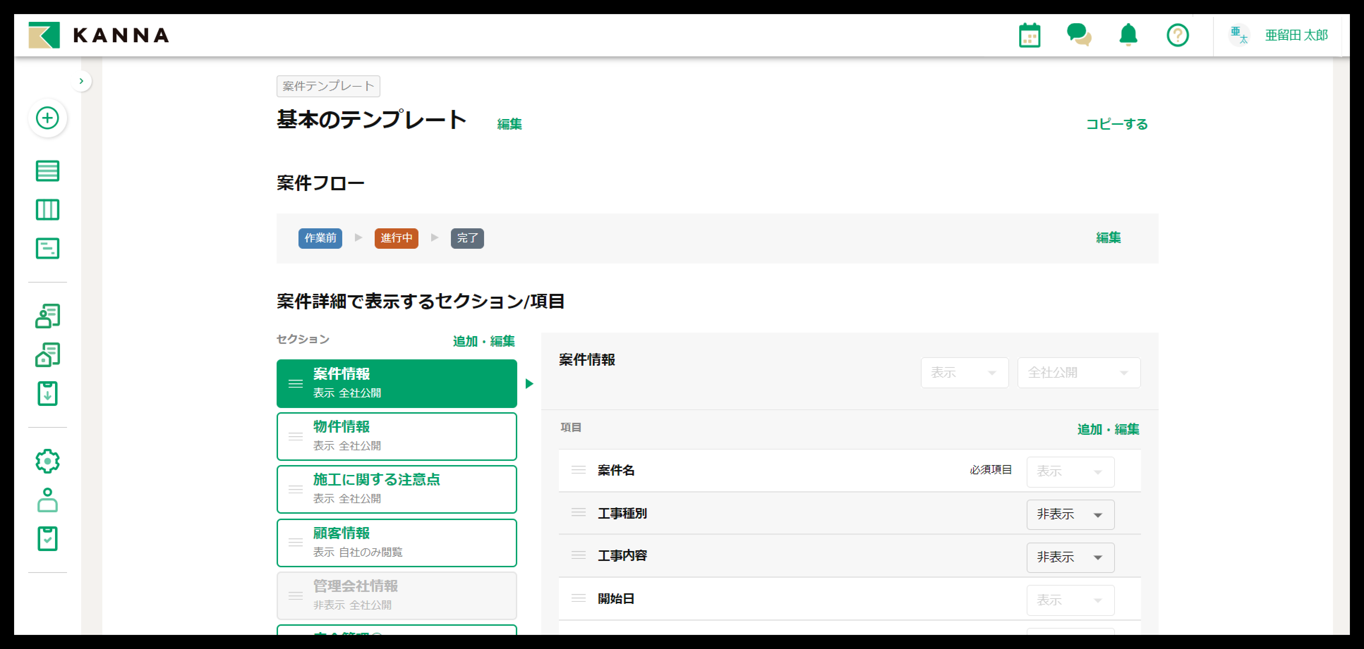The width and height of the screenshot is (1364, 649).
Task: Click drag handle of 管理会社情報 section
Action: [295, 595]
